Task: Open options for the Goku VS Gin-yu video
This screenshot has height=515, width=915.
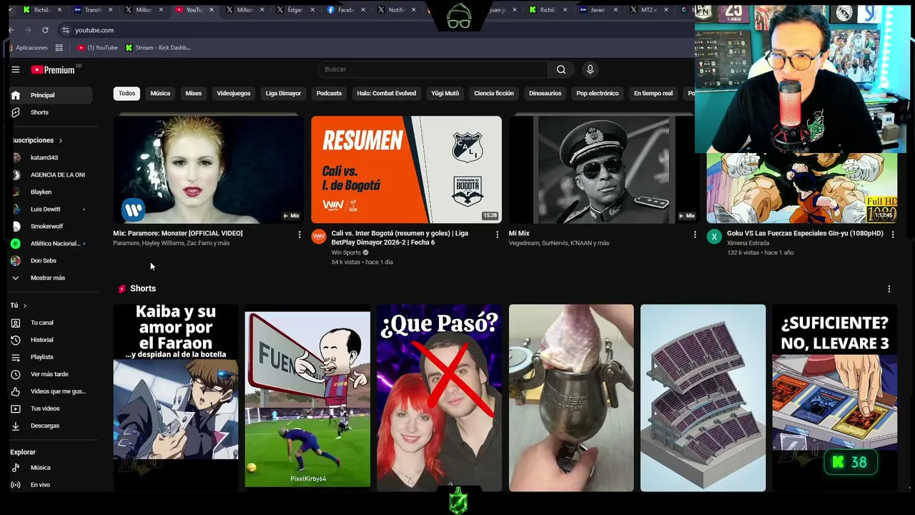Action: pos(893,234)
